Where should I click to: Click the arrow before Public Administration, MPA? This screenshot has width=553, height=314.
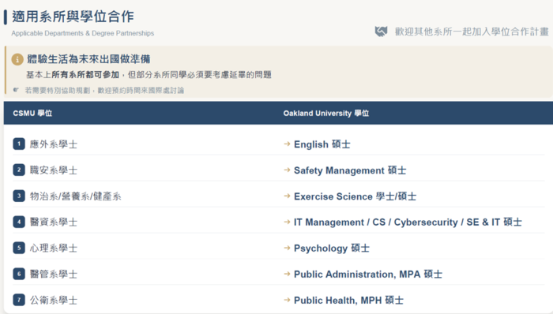pyautogui.click(x=287, y=275)
